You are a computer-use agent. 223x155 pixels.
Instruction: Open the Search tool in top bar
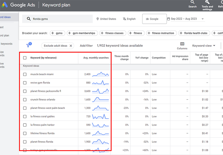(192, 4)
